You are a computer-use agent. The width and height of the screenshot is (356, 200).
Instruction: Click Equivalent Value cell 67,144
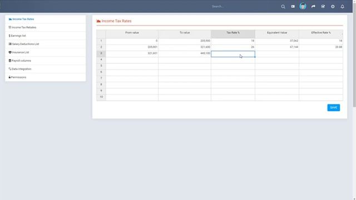(277, 47)
